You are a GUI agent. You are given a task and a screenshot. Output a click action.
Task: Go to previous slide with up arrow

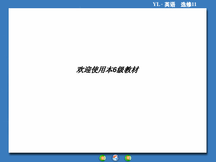coord(102,158)
